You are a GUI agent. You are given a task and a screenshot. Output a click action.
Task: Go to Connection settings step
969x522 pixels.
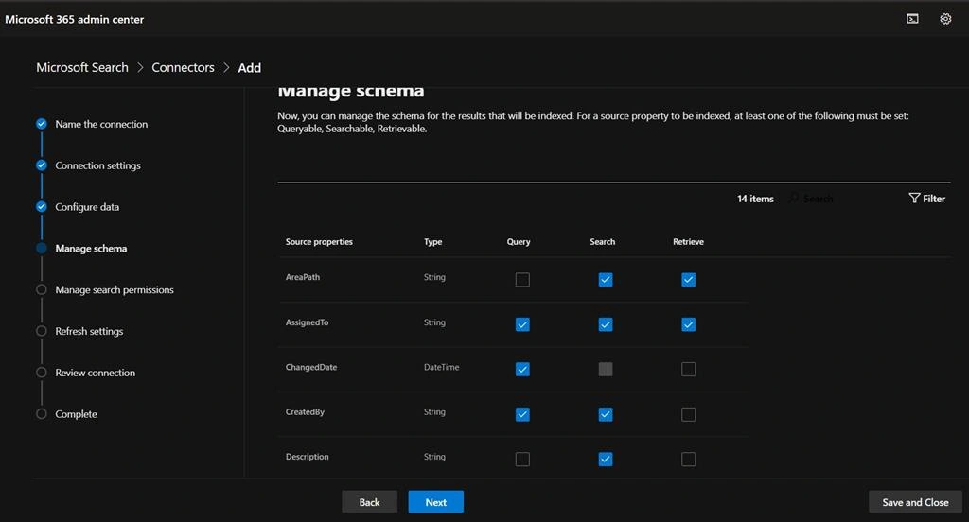(97, 165)
